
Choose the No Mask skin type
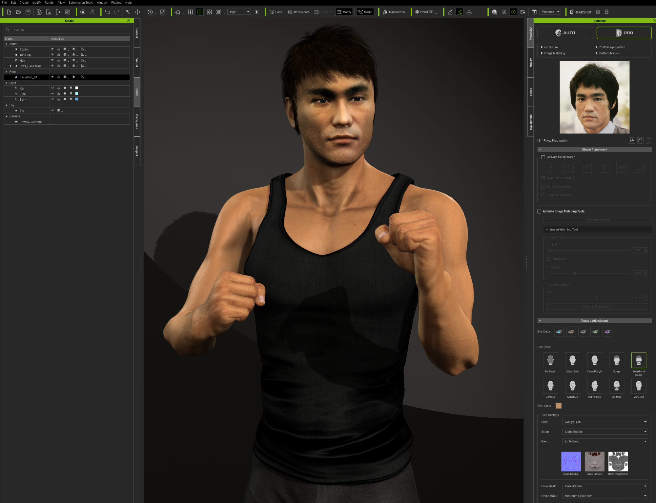pyautogui.click(x=550, y=360)
